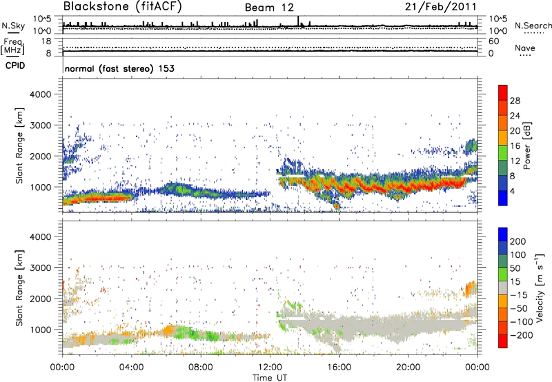
Task: Click the "16:00" time tick label
Action: pos(339,368)
